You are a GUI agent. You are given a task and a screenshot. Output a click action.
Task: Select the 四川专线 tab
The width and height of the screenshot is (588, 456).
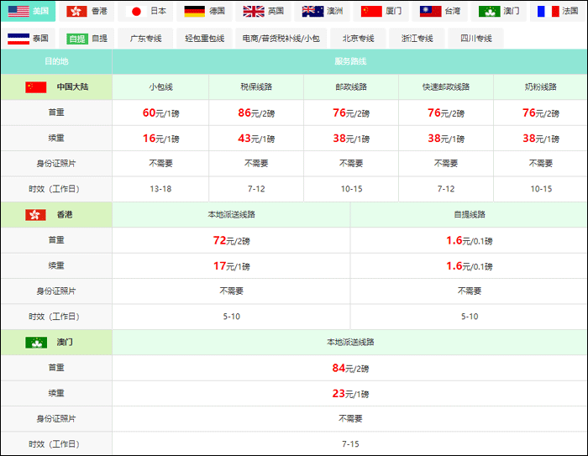(x=476, y=39)
